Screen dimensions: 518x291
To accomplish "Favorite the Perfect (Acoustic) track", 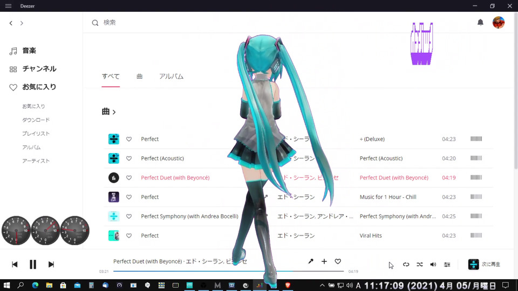I will pos(129,158).
